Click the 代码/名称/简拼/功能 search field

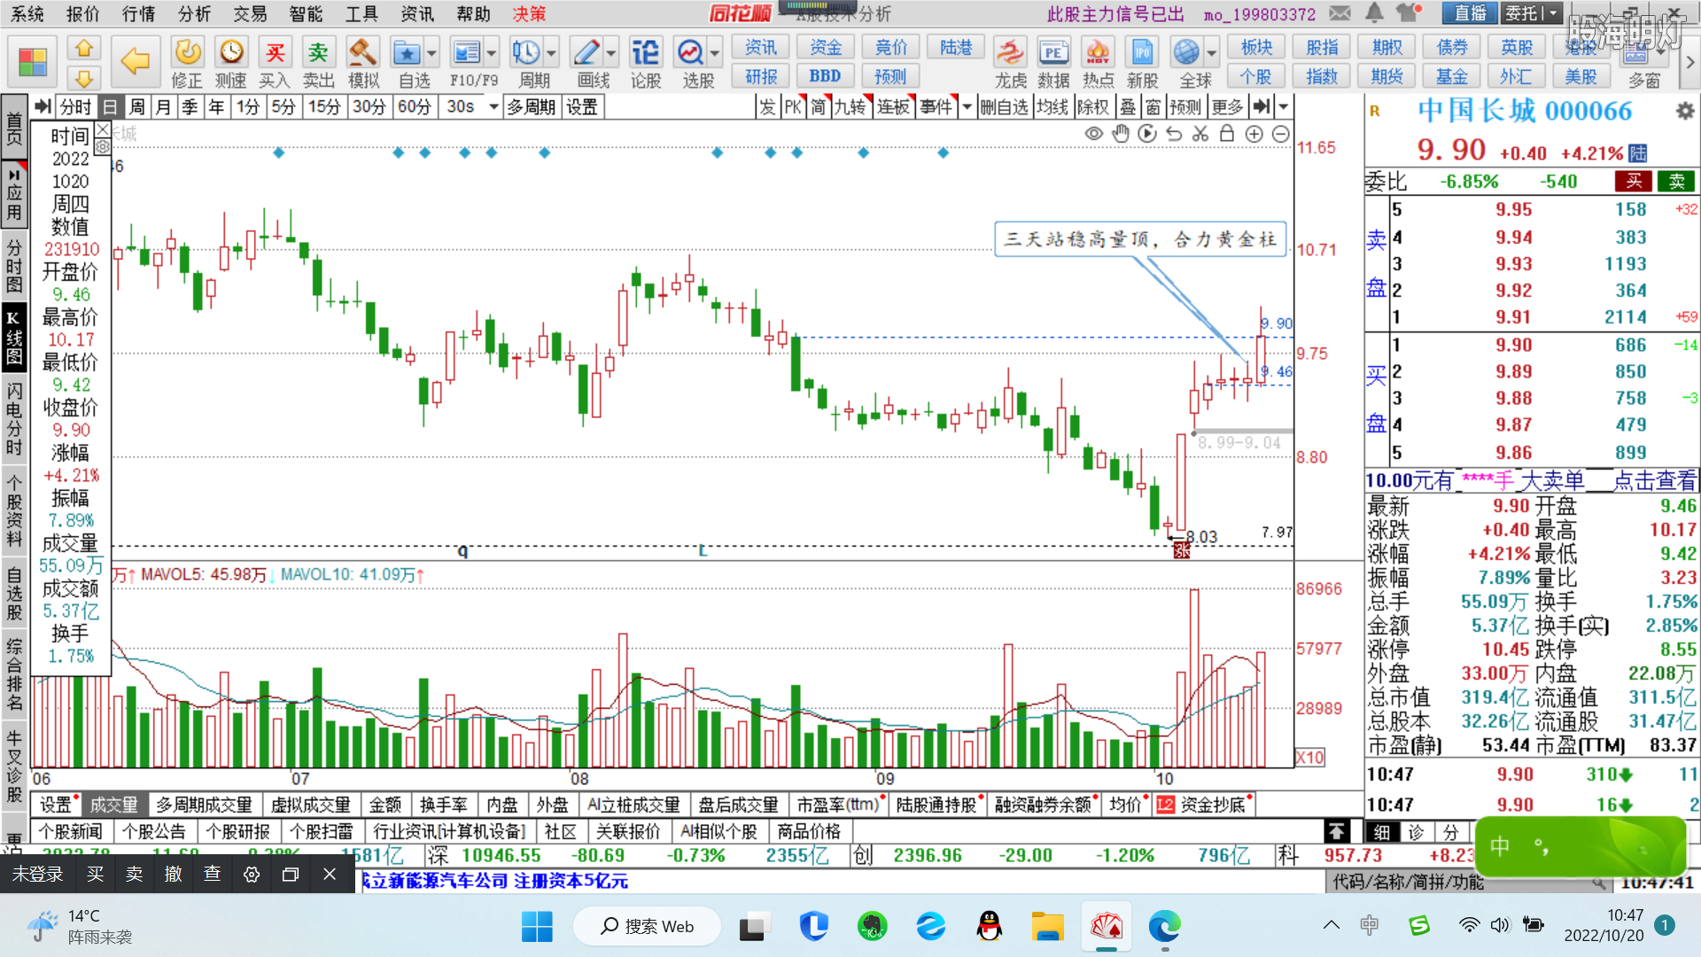(x=1469, y=882)
